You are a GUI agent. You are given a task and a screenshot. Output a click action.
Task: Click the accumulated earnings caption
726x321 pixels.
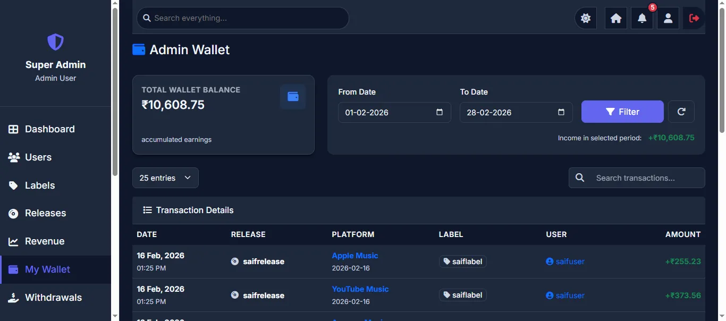click(176, 139)
